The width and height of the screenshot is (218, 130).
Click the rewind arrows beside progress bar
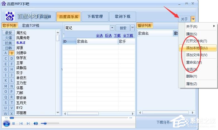point(6,118)
